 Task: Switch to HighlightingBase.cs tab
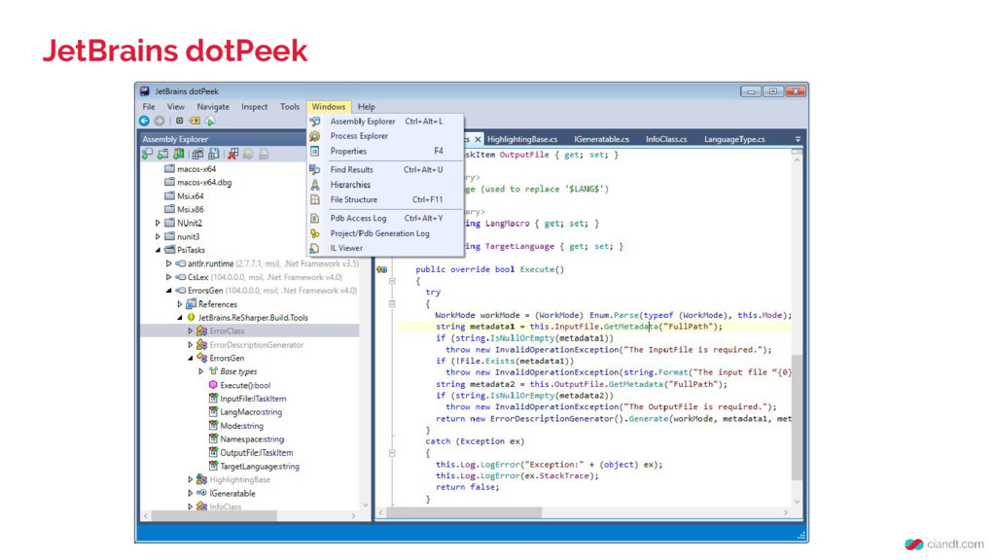(x=522, y=139)
